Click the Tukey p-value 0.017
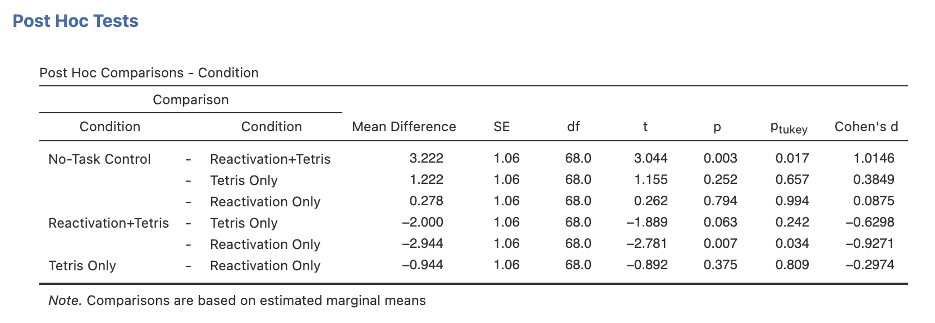This screenshot has height=323, width=935. pyautogui.click(x=792, y=158)
